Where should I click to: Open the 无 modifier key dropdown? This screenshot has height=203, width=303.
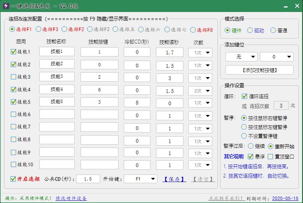241,57
